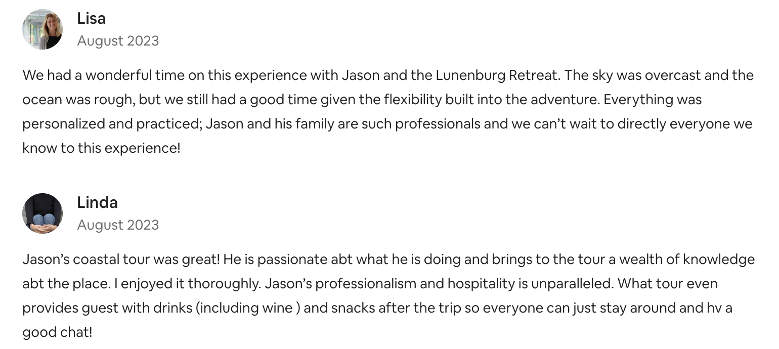Click the reviewer name Lisa
Image resolution: width=779 pixels, height=349 pixels.
(x=92, y=19)
